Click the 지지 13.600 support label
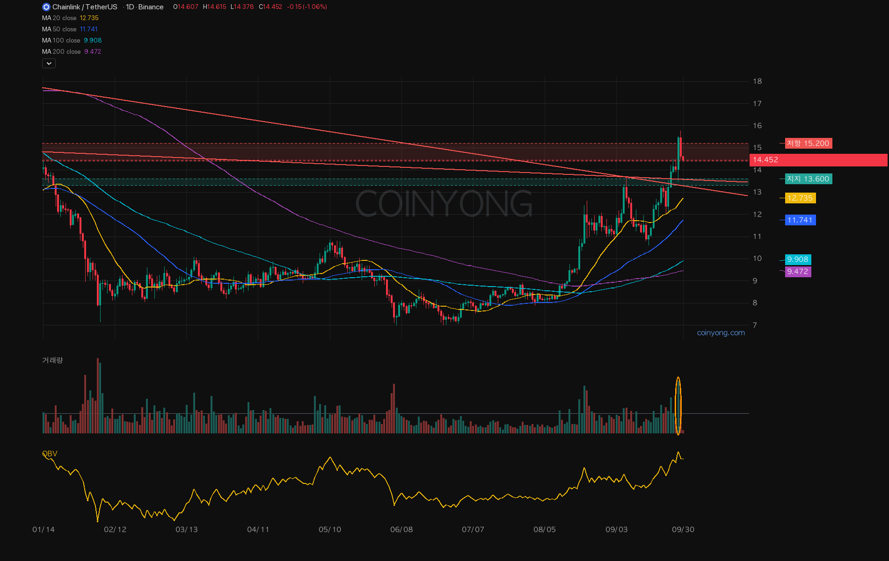 coord(809,179)
